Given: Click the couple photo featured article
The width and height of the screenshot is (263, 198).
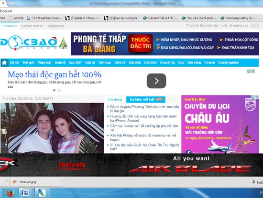Looking at the screenshot, I should coord(52,128).
